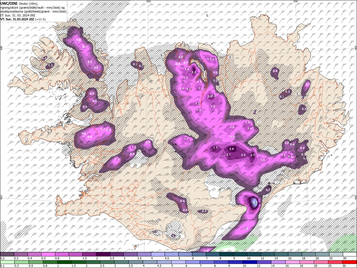Select the rain legend swatch between 12 and 14
The height and width of the screenshot is (268, 357).
click(264, 262)
